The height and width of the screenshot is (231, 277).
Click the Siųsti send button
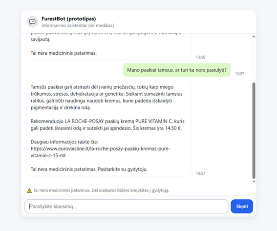[x=242, y=206]
